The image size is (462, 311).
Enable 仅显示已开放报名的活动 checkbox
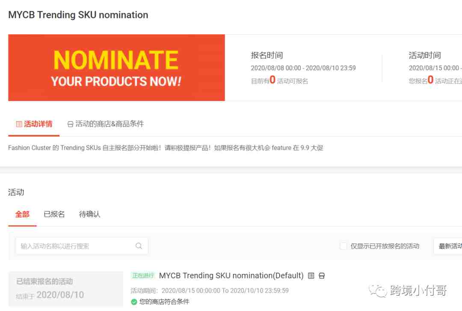coord(343,246)
